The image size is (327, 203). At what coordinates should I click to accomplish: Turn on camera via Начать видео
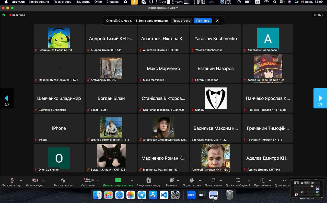[x=35, y=182]
